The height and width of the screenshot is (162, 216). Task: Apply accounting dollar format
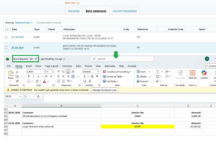pyautogui.click(x=85, y=76)
